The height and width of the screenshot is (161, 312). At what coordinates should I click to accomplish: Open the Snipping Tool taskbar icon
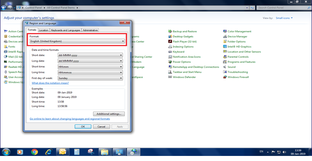[x=91, y=152]
